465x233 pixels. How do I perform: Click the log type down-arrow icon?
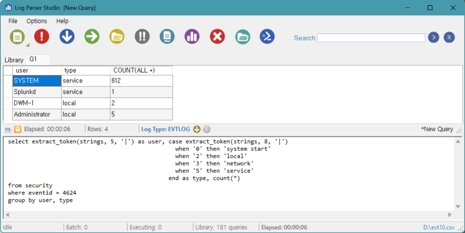tap(197, 129)
